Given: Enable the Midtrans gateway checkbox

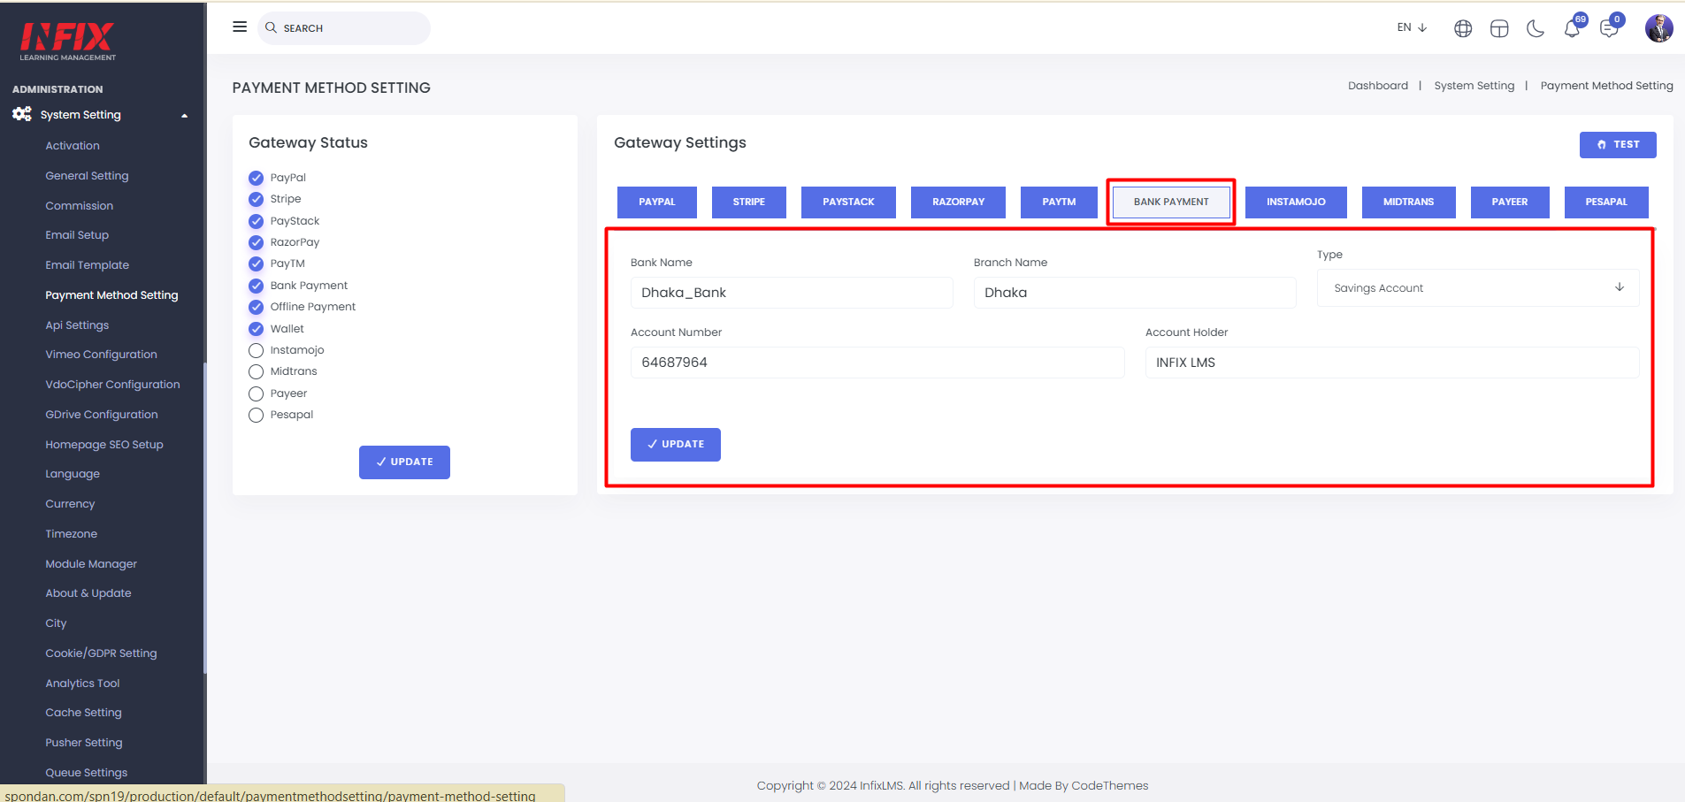Looking at the screenshot, I should click(x=257, y=371).
